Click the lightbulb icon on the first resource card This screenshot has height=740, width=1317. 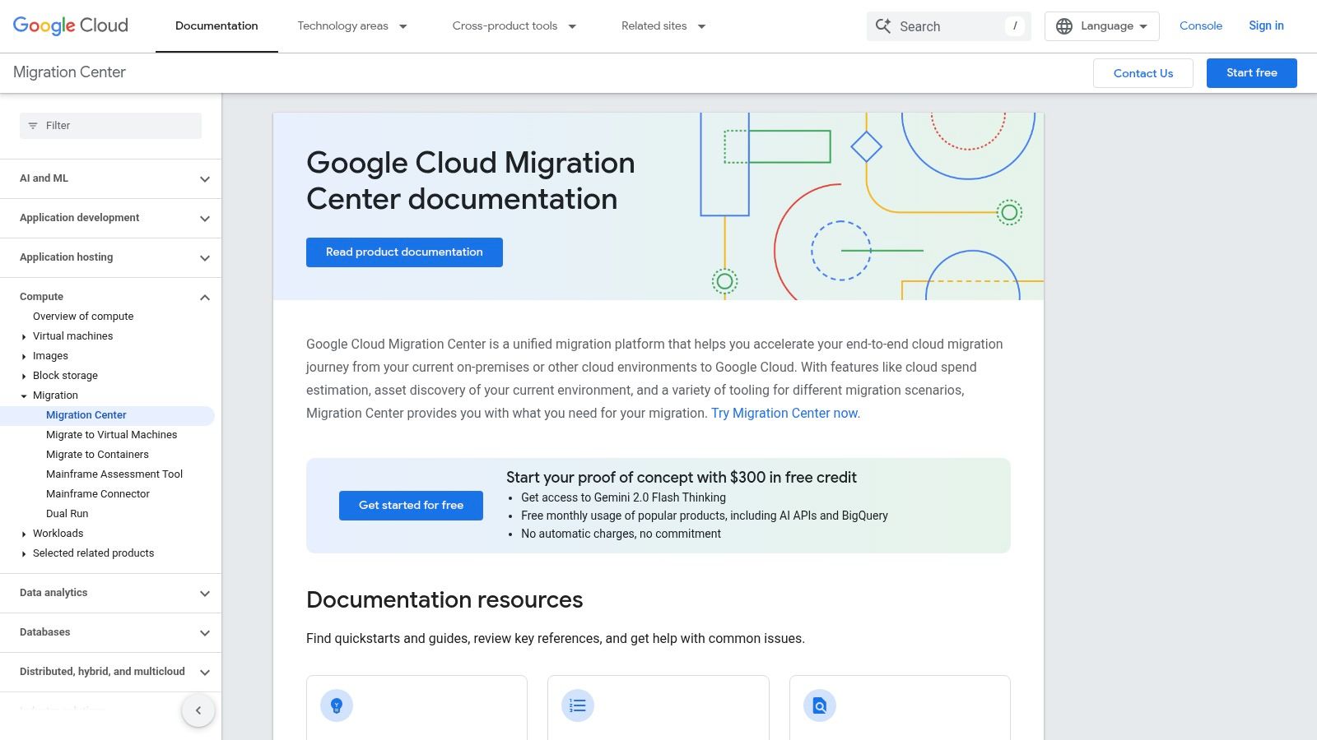coord(336,705)
